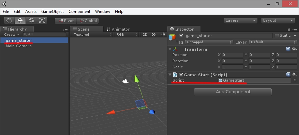
Task: Disable the Game Start script checkbox
Action: 181,74
